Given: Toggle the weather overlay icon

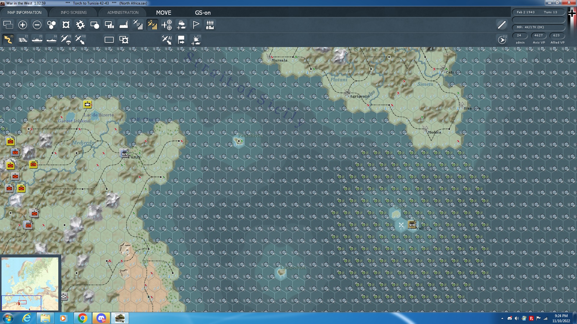Looking at the screenshot, I should [x=181, y=25].
